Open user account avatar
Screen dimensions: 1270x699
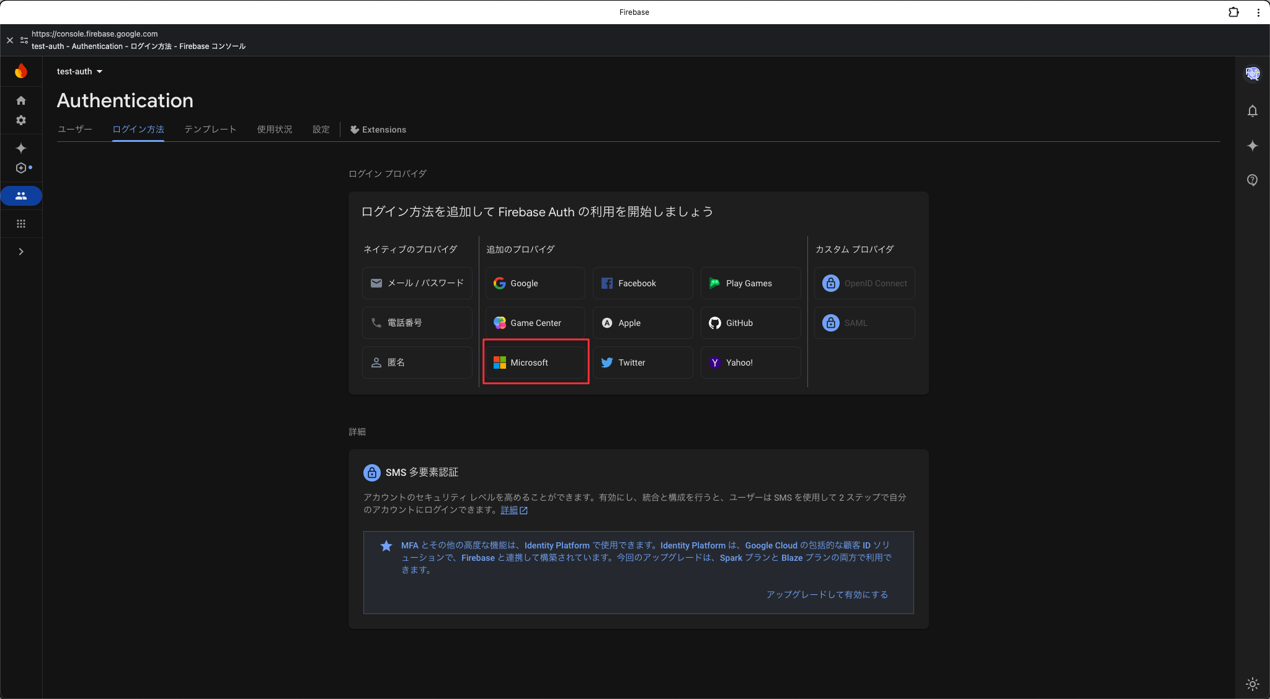[1252, 74]
